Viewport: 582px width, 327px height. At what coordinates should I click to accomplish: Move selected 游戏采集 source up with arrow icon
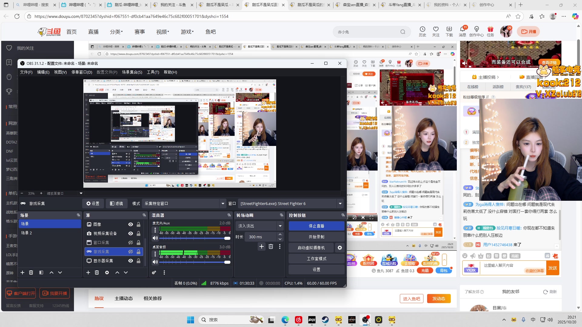[117, 272]
